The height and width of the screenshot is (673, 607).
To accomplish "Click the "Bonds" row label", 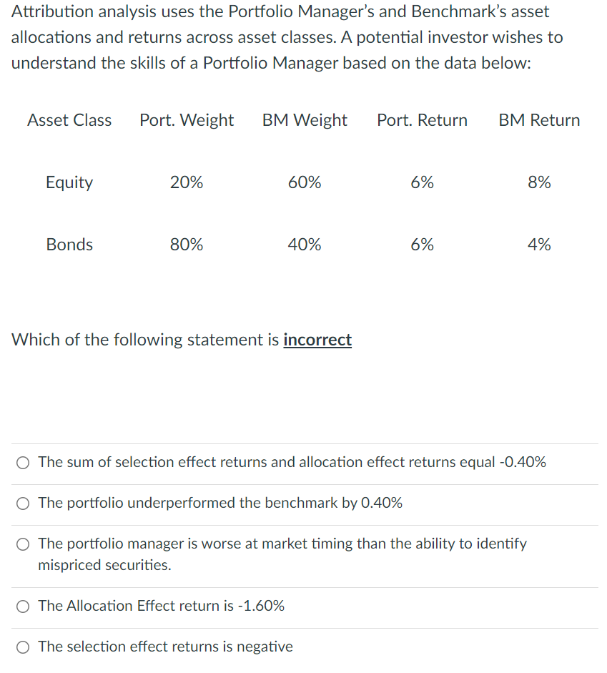I will pos(69,245).
